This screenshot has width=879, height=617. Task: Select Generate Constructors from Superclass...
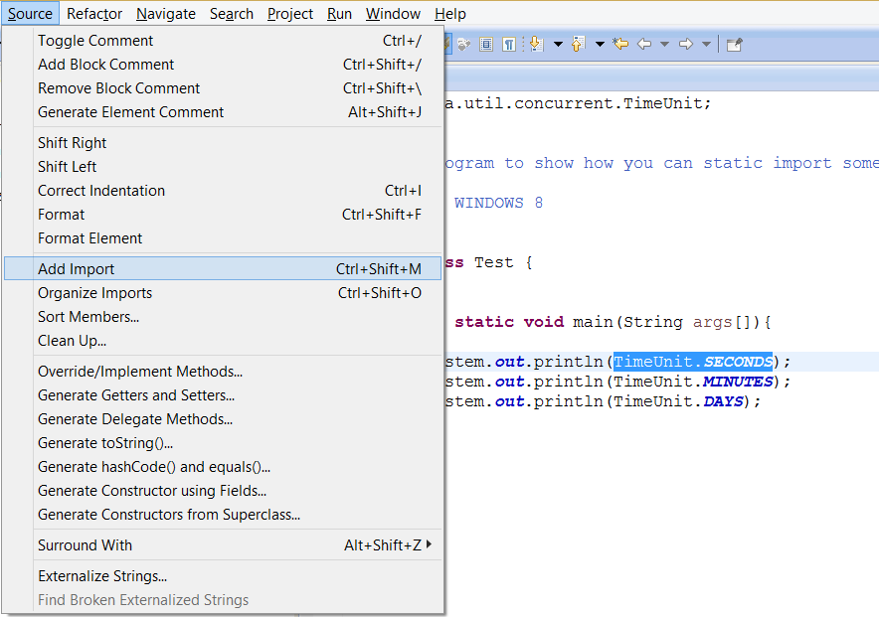223,514
